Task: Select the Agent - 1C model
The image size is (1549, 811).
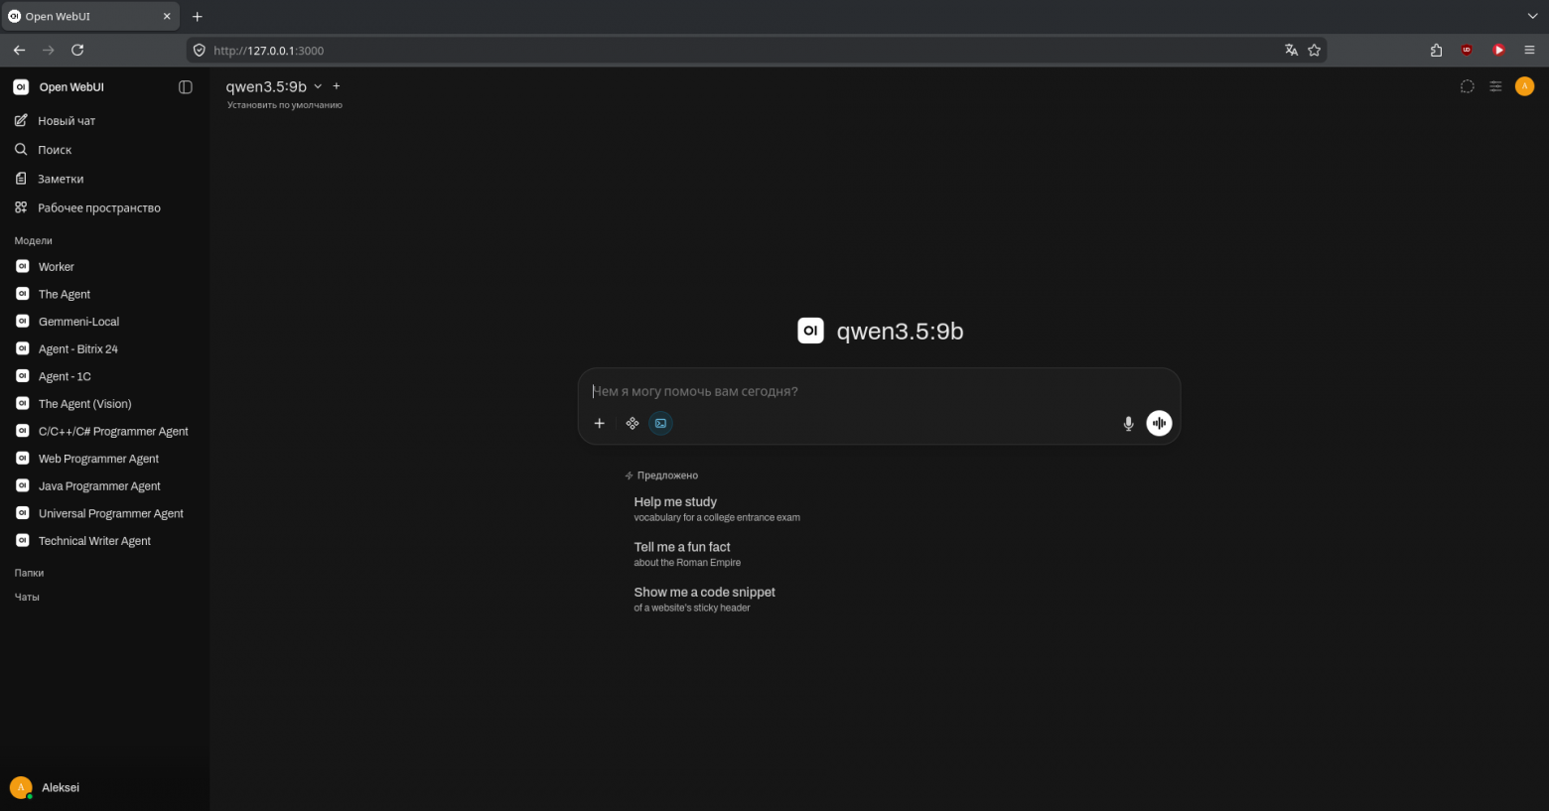Action: [x=104, y=376]
